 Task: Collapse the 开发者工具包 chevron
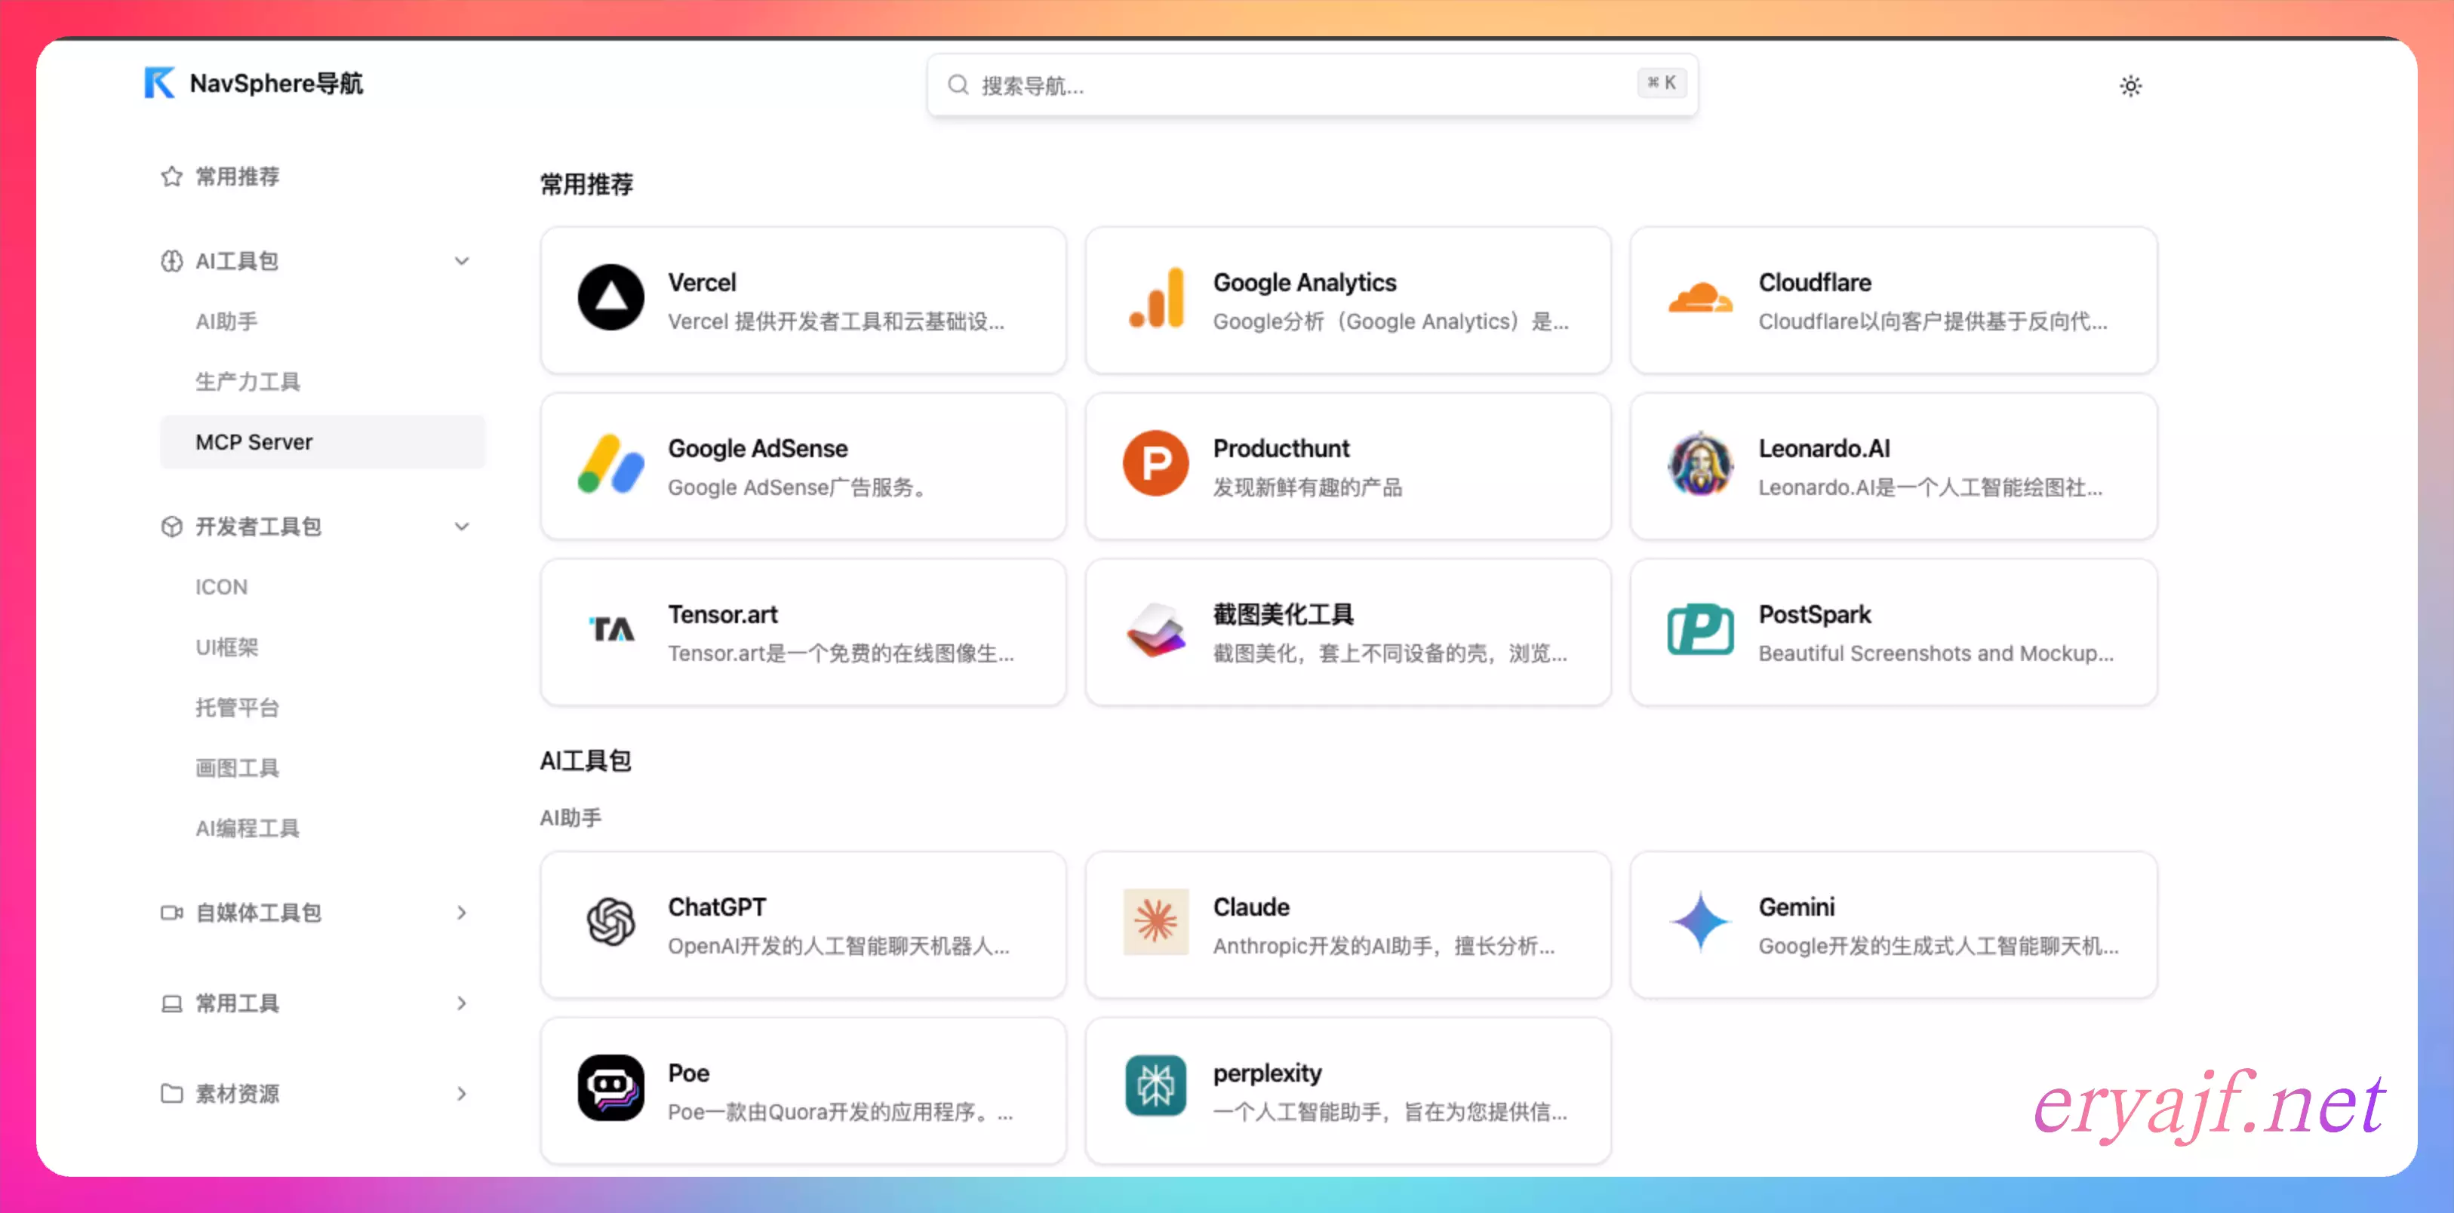(461, 527)
